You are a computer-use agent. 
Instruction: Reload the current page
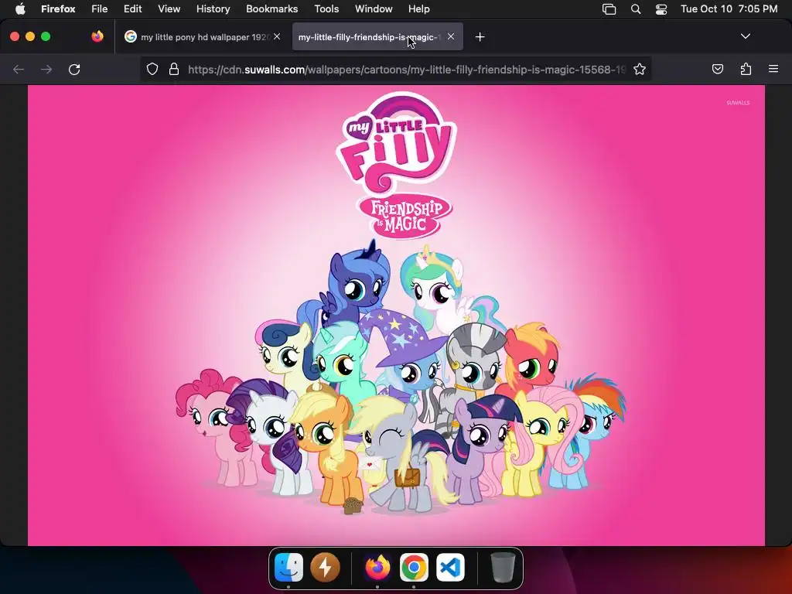(74, 69)
